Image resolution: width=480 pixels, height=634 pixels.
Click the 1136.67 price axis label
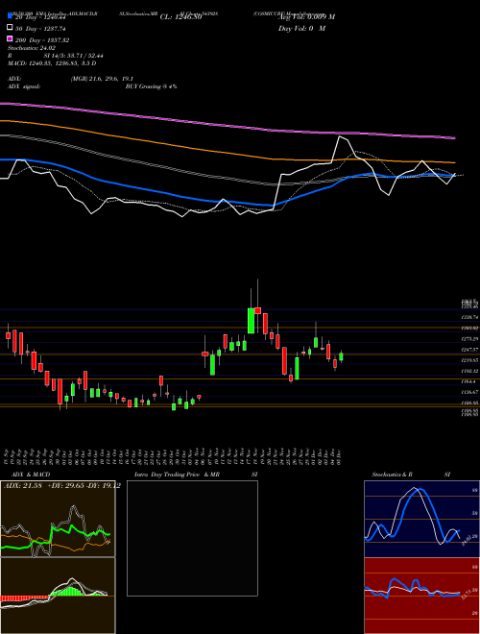tap(470, 392)
